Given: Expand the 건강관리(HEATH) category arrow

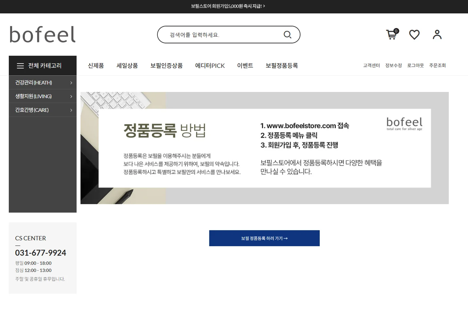Looking at the screenshot, I should coord(71,83).
